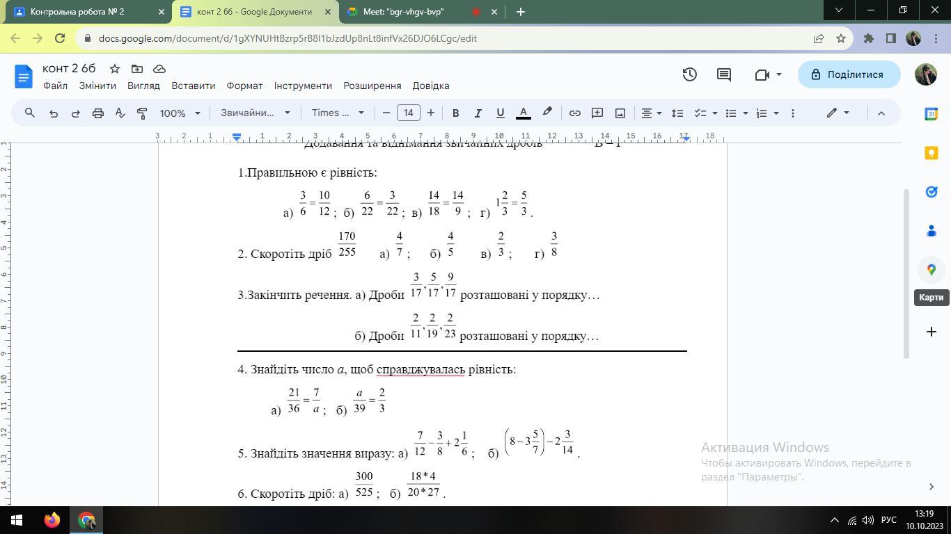The height and width of the screenshot is (534, 951).
Task: Increase the font size
Action: [x=431, y=113]
